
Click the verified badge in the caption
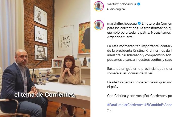click(139, 24)
